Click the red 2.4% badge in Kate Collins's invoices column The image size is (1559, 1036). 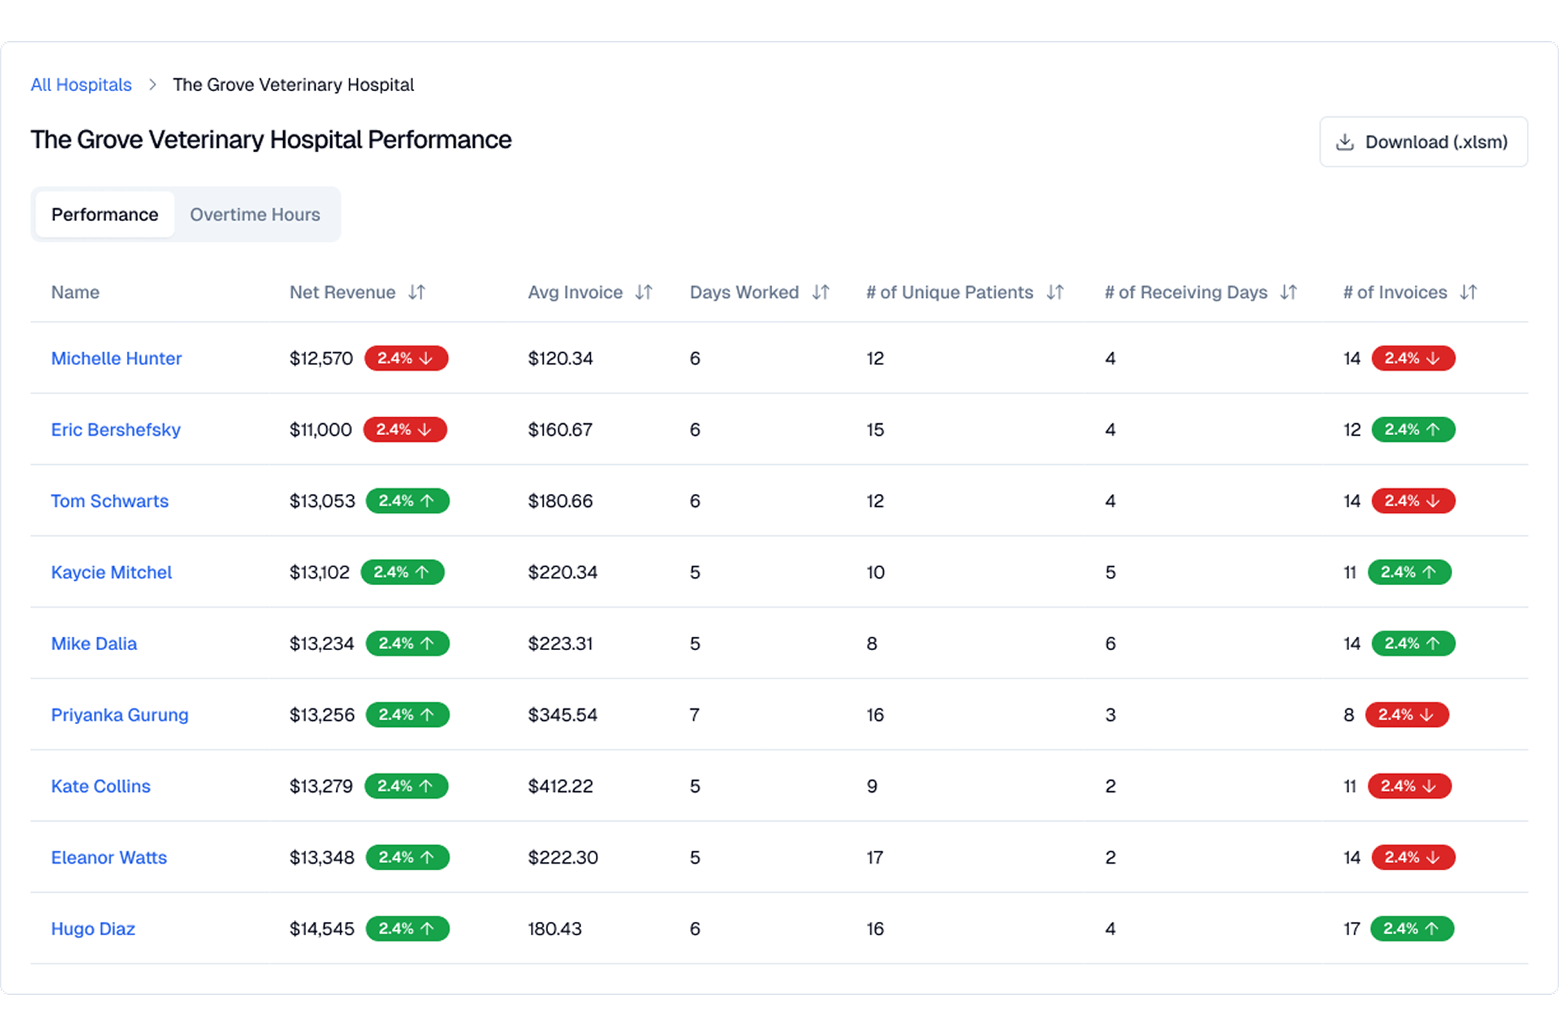(1409, 786)
